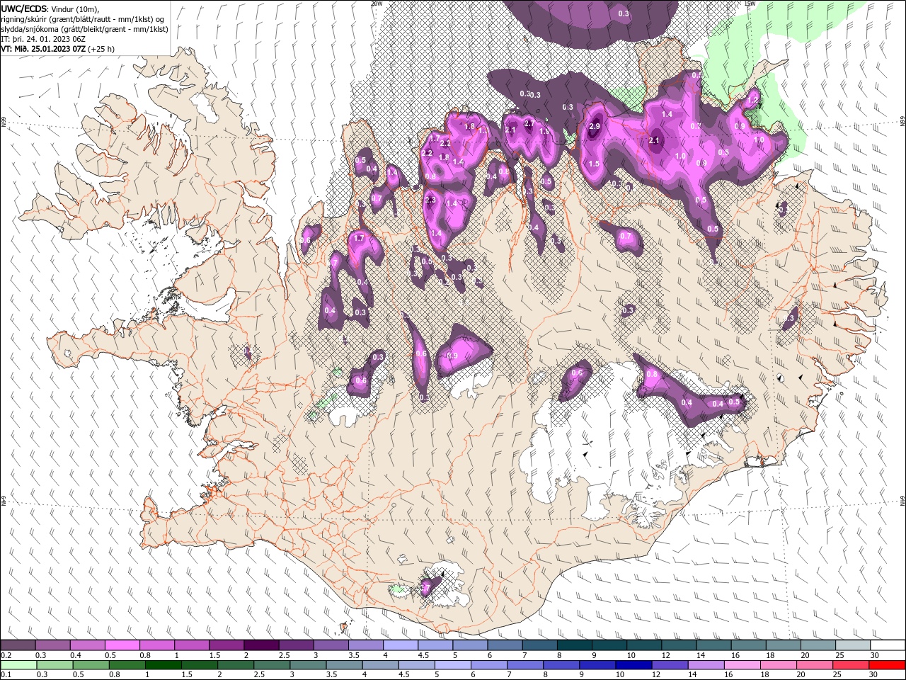
Task: Pick the darkest green 1 swatch in rain scale
Action: pos(164,665)
